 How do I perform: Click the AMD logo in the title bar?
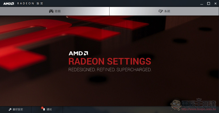click(x=9, y=4)
